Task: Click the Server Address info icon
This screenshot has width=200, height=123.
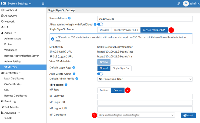Action: [x=69, y=18]
